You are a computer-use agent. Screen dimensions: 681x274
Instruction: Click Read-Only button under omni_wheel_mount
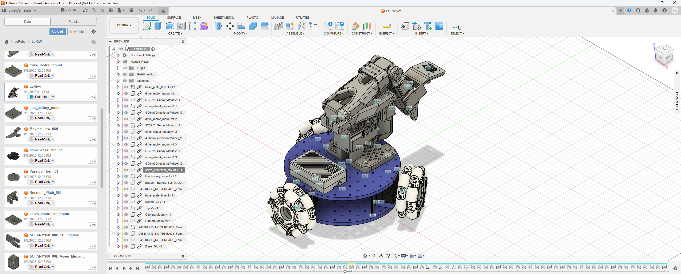coord(41,161)
